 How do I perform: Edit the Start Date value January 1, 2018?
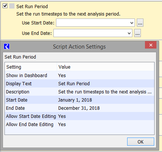(x=75, y=100)
